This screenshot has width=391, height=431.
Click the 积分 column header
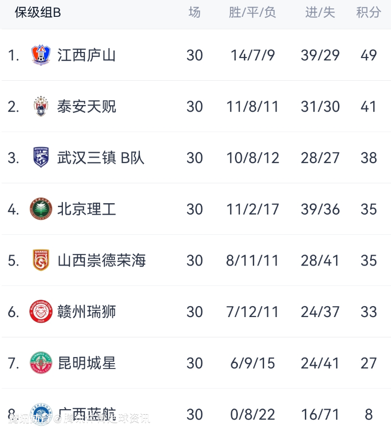[x=368, y=12]
